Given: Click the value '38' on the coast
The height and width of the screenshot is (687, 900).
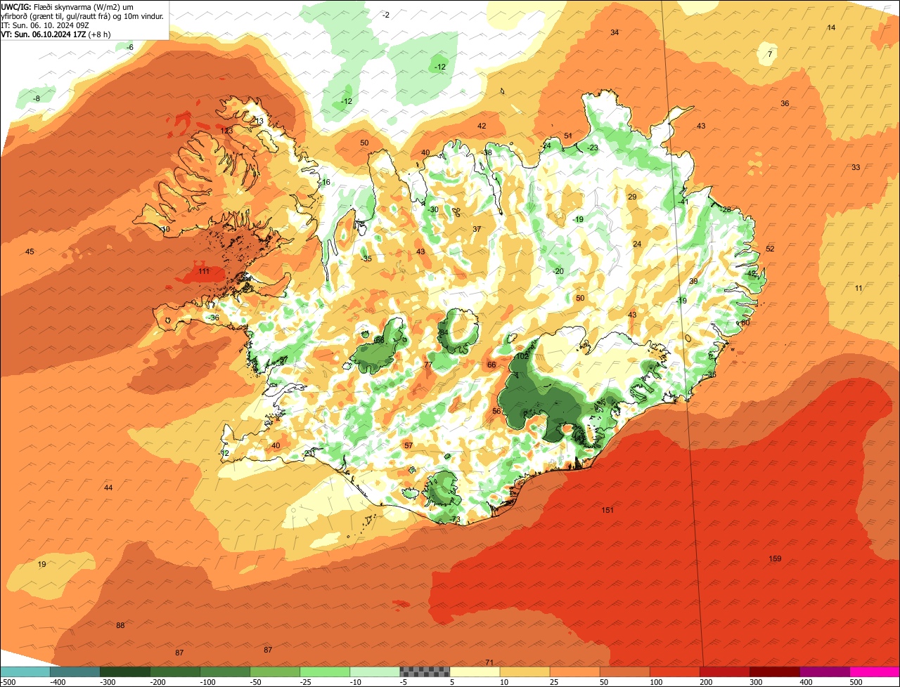Looking at the screenshot, I should point(487,152).
